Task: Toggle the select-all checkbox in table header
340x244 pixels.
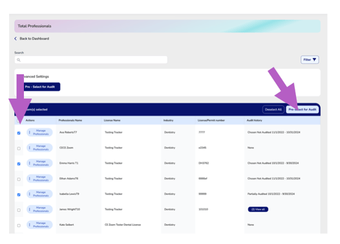Action: (x=18, y=121)
